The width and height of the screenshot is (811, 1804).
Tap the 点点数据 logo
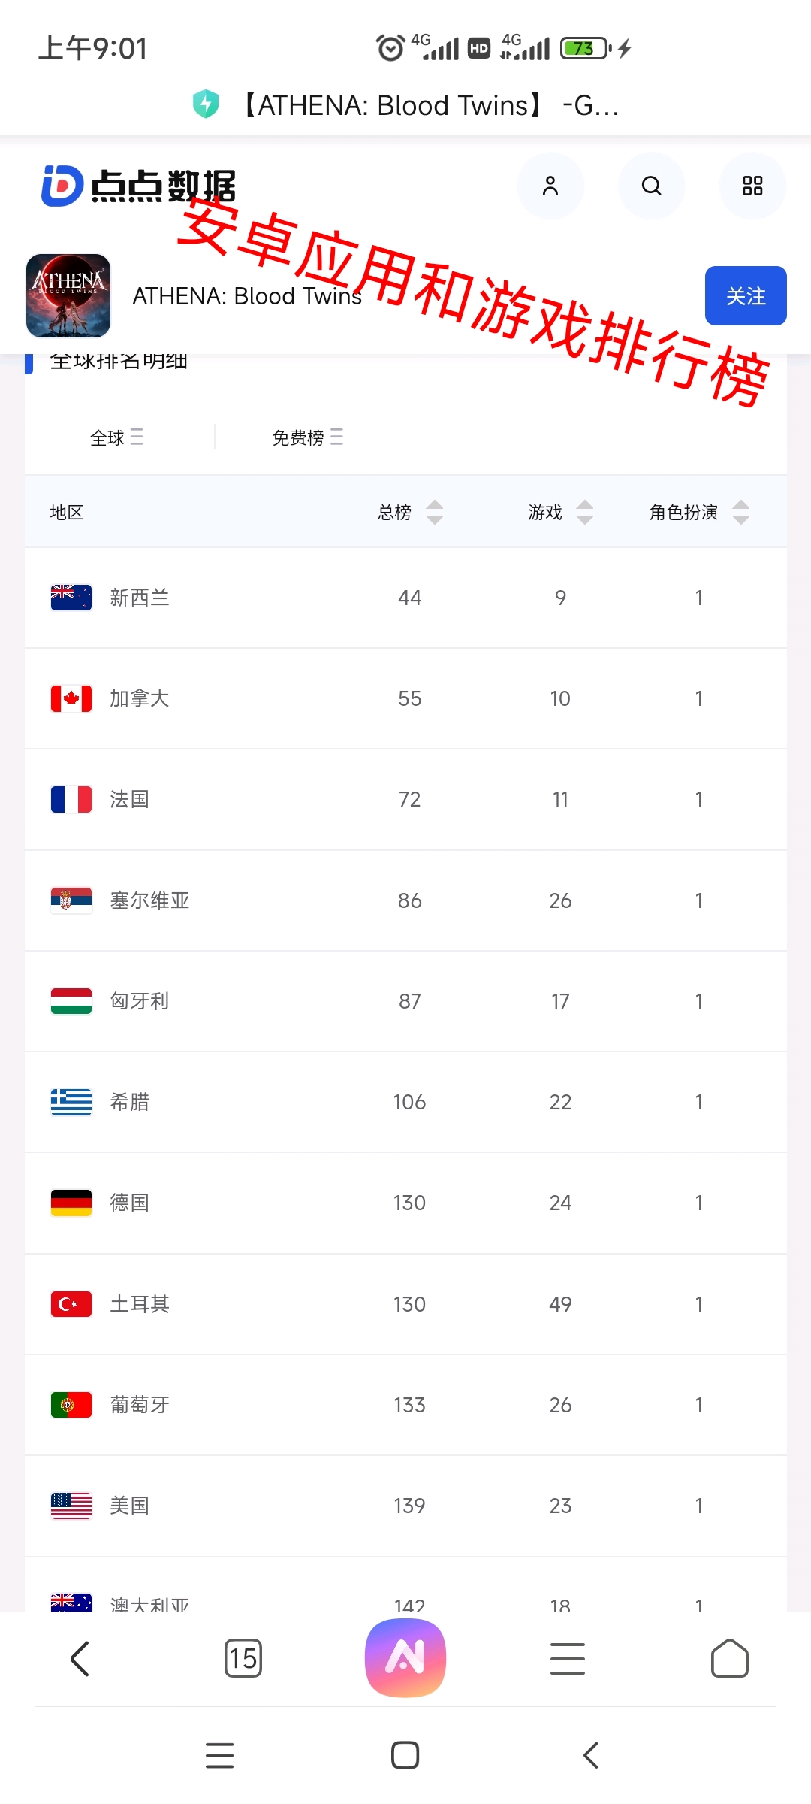[x=138, y=186]
